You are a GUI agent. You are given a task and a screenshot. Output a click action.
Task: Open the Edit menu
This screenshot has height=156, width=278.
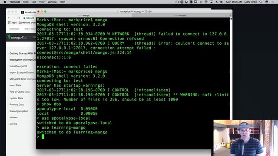point(34,2)
